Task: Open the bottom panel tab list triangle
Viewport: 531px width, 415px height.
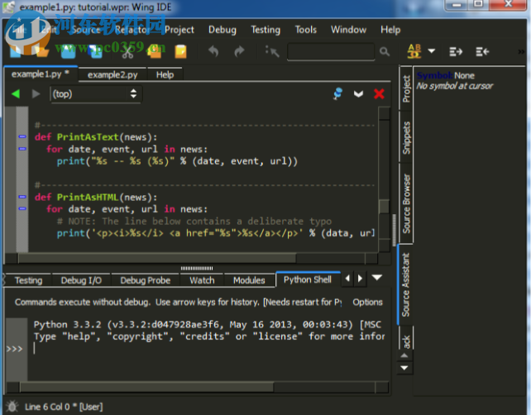Action: pos(377,278)
